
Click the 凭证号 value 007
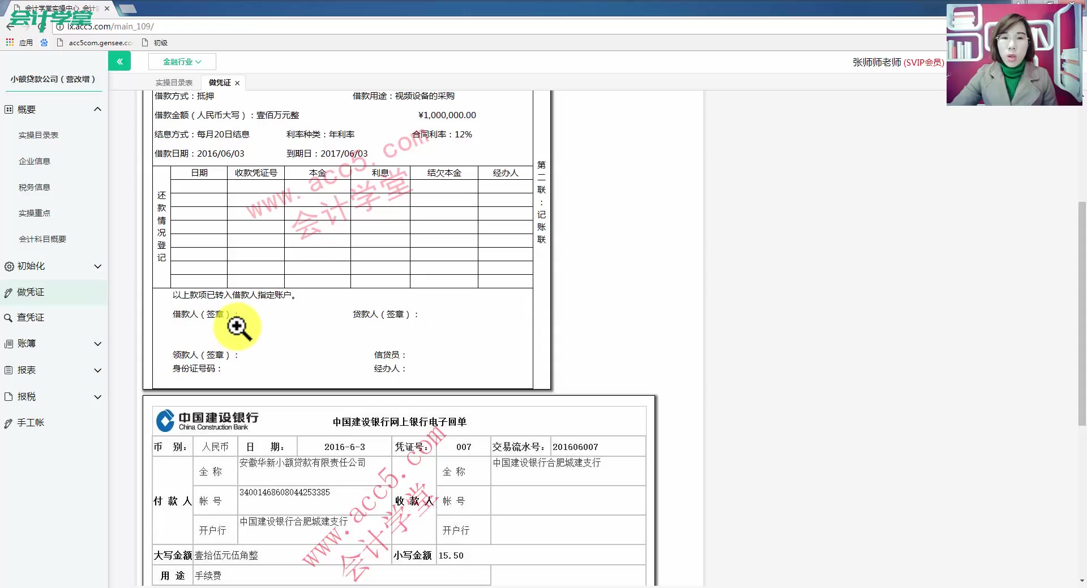[464, 447]
